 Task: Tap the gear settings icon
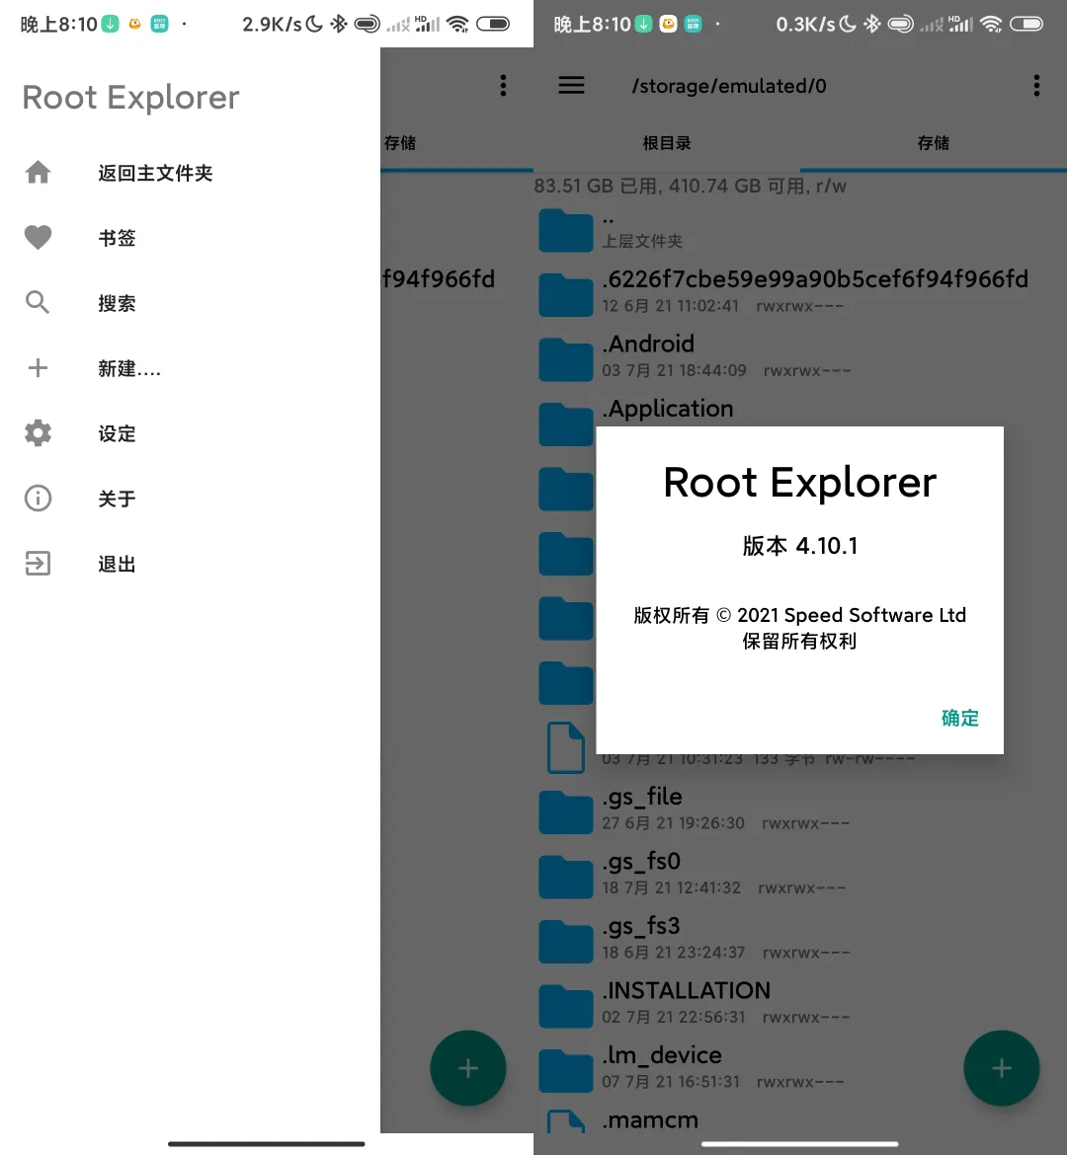(x=38, y=433)
